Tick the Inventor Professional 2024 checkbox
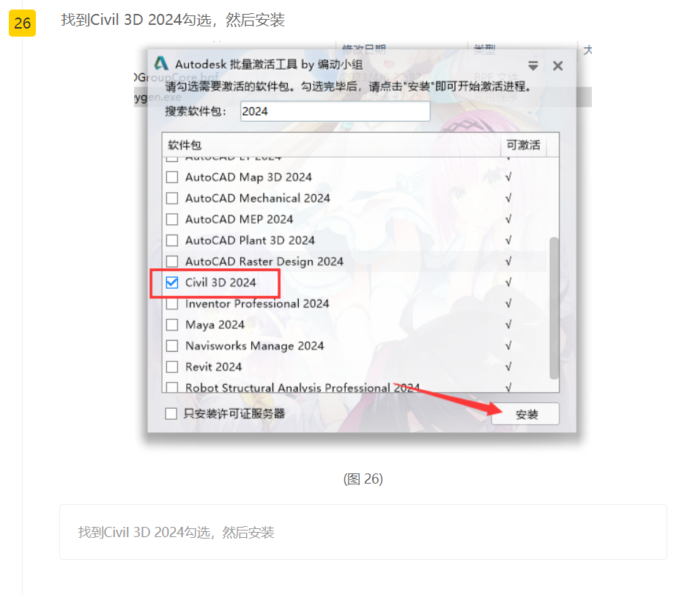The width and height of the screenshot is (679, 595). click(172, 304)
